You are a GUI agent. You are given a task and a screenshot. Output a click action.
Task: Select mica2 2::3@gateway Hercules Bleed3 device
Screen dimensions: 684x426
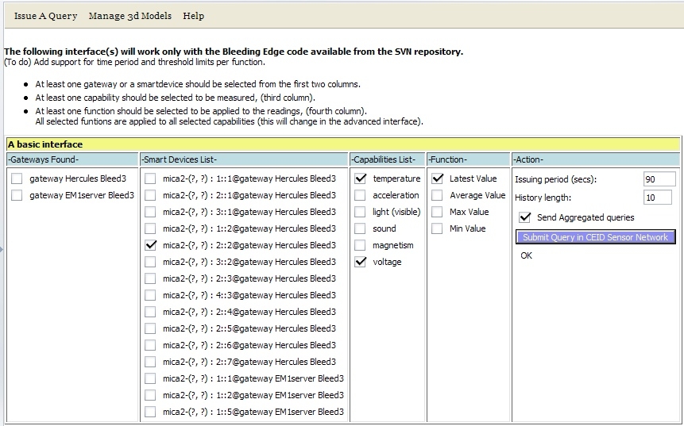(x=150, y=278)
